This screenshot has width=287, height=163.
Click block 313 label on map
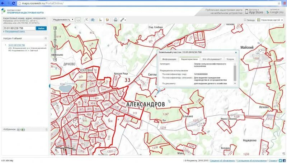tap(135, 113)
